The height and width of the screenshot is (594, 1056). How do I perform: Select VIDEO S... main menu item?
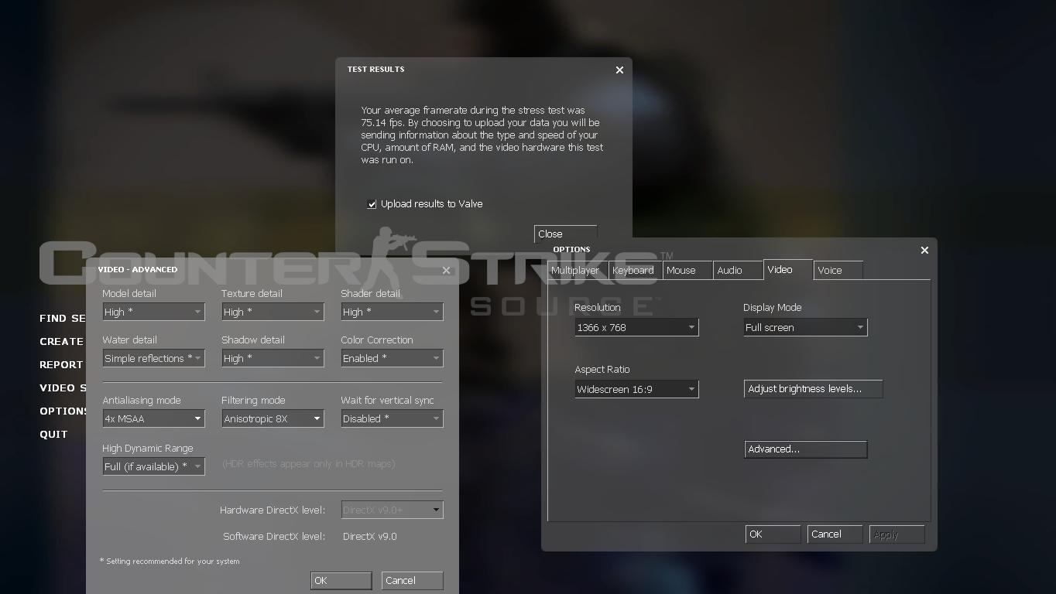click(63, 387)
